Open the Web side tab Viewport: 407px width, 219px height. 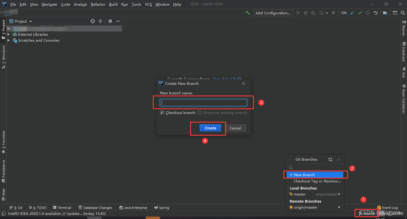tap(4, 194)
